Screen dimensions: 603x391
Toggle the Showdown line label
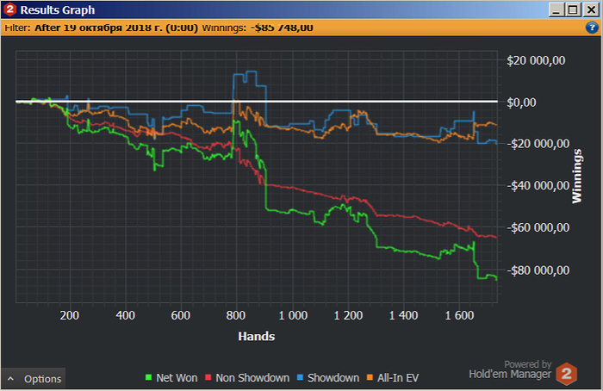click(x=333, y=378)
